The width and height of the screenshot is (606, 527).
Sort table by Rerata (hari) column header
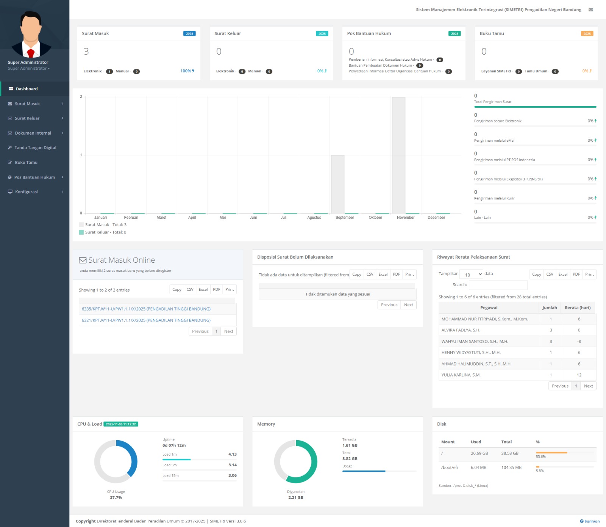click(x=577, y=308)
